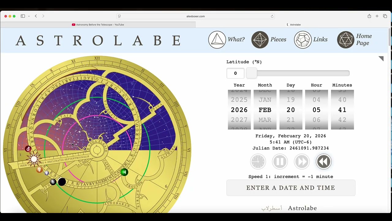Click the Julian Date text
Image resolution: width=392 pixels, height=221 pixels.
[291, 148]
